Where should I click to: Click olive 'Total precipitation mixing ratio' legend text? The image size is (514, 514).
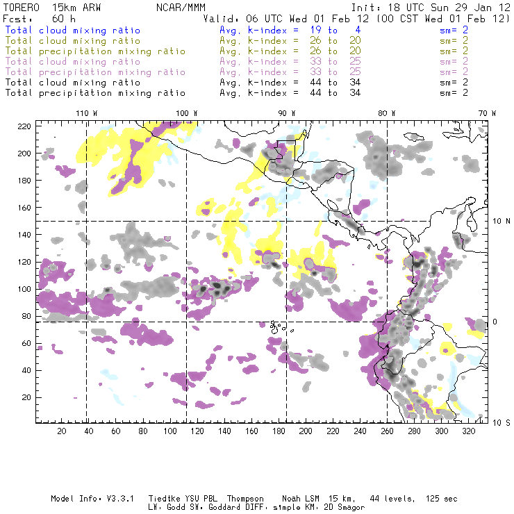[95, 51]
